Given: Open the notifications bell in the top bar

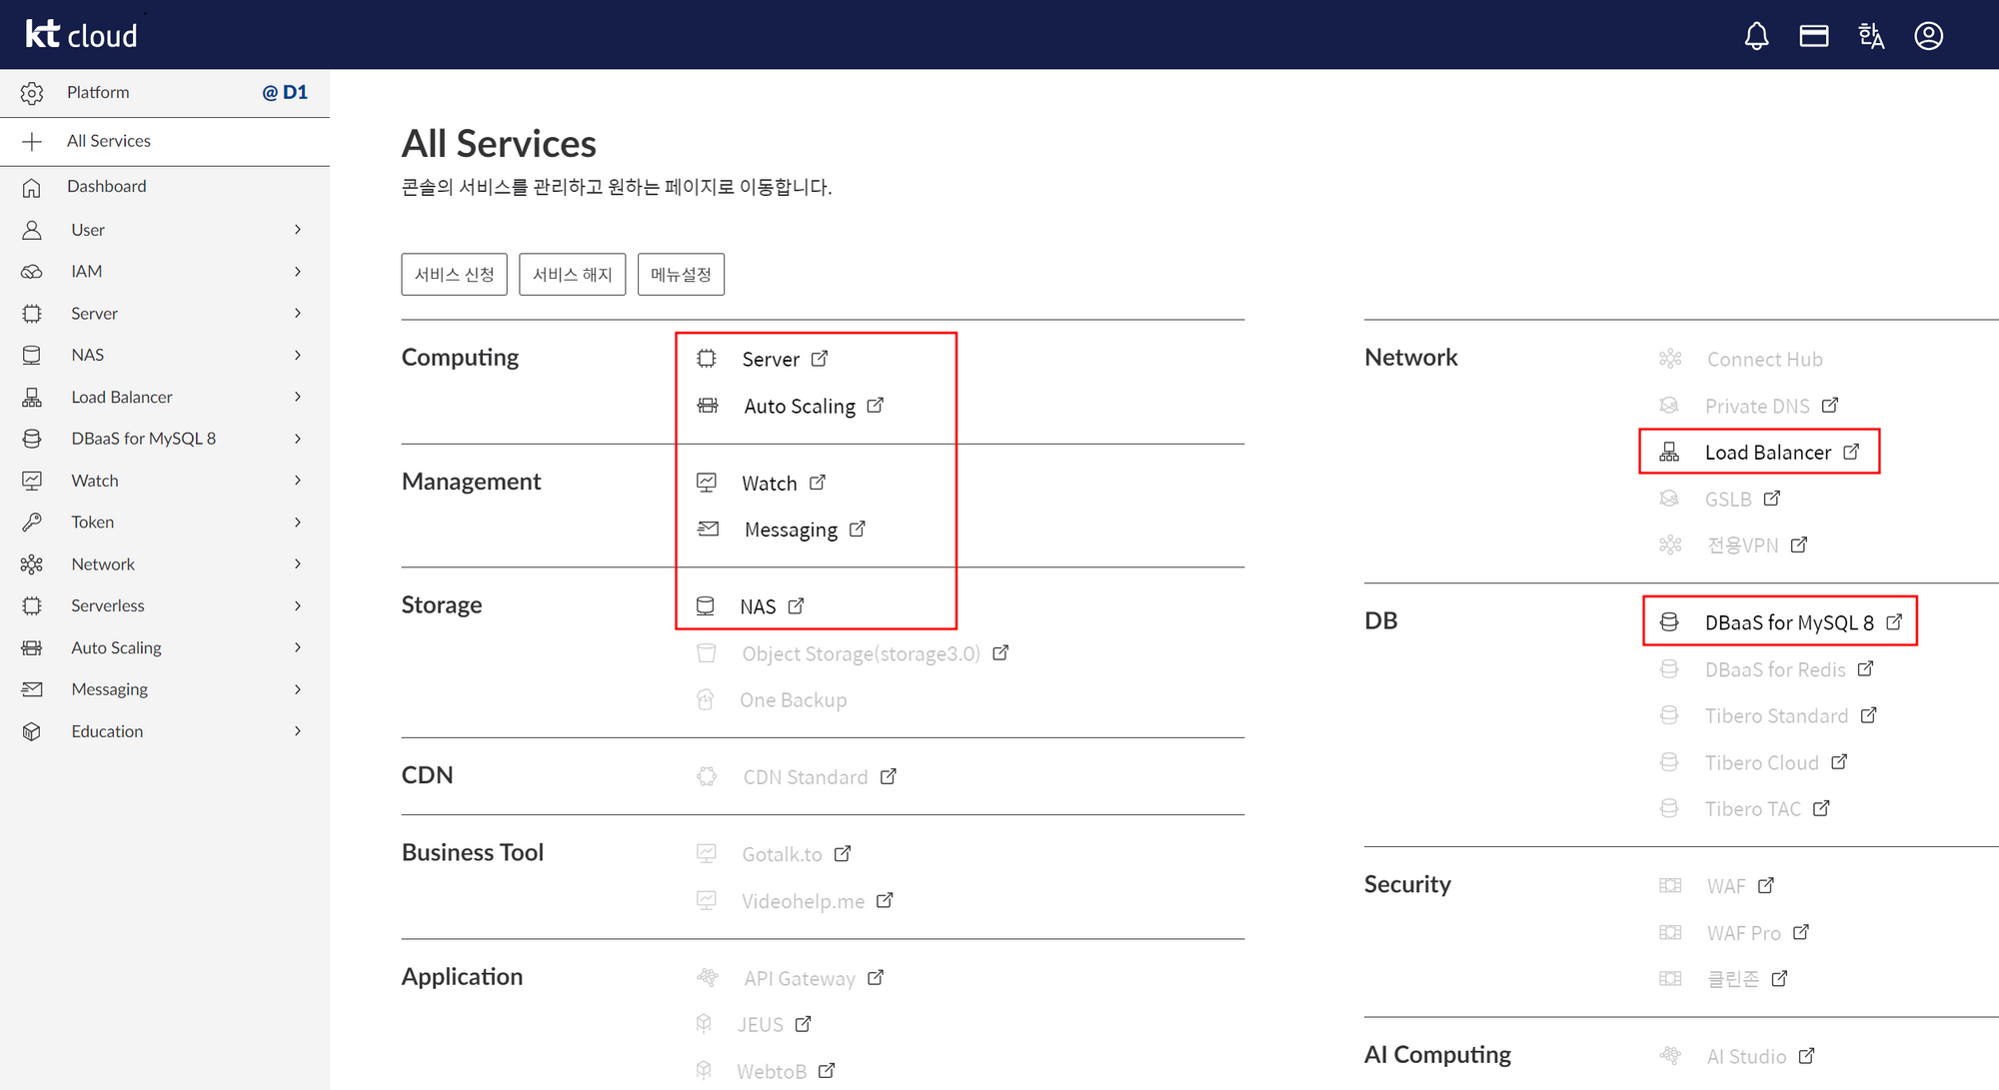Looking at the screenshot, I should [x=1756, y=35].
